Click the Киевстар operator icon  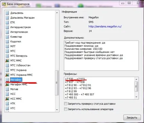(7, 37)
